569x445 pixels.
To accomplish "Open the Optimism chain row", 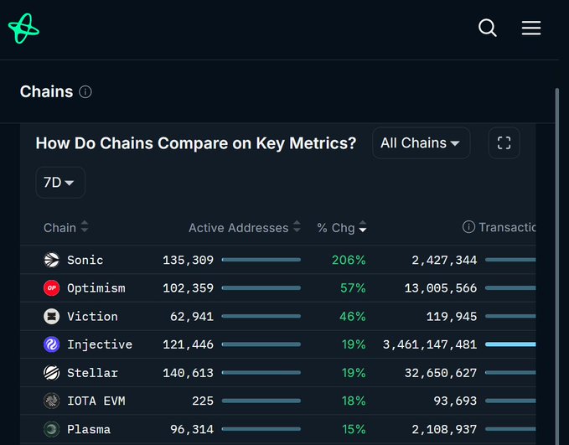I will point(278,288).
